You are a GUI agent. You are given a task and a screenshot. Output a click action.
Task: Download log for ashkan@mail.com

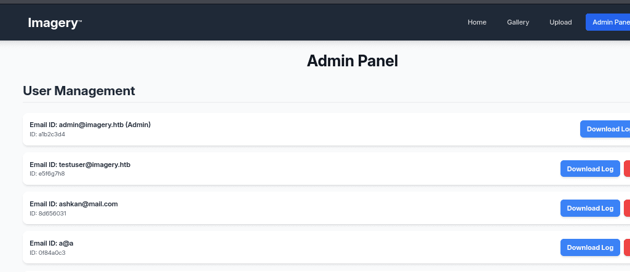(590, 208)
